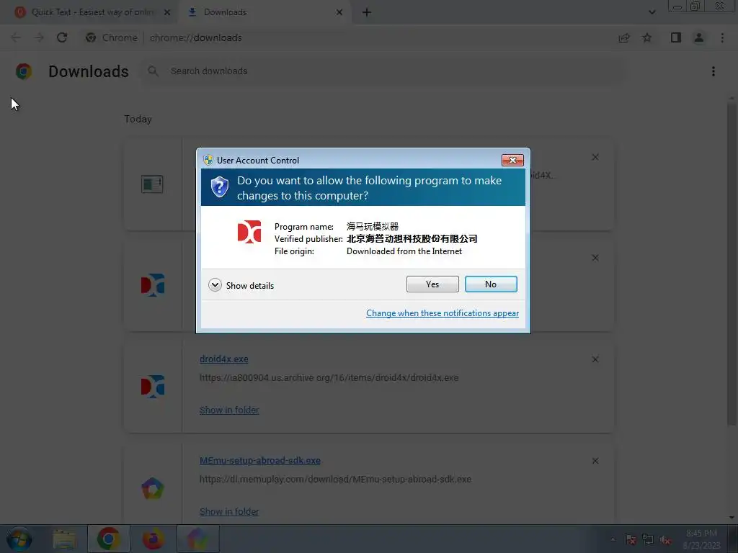738x553 pixels.
Task: Remove droid4x.exe from downloads list
Action: (595, 359)
